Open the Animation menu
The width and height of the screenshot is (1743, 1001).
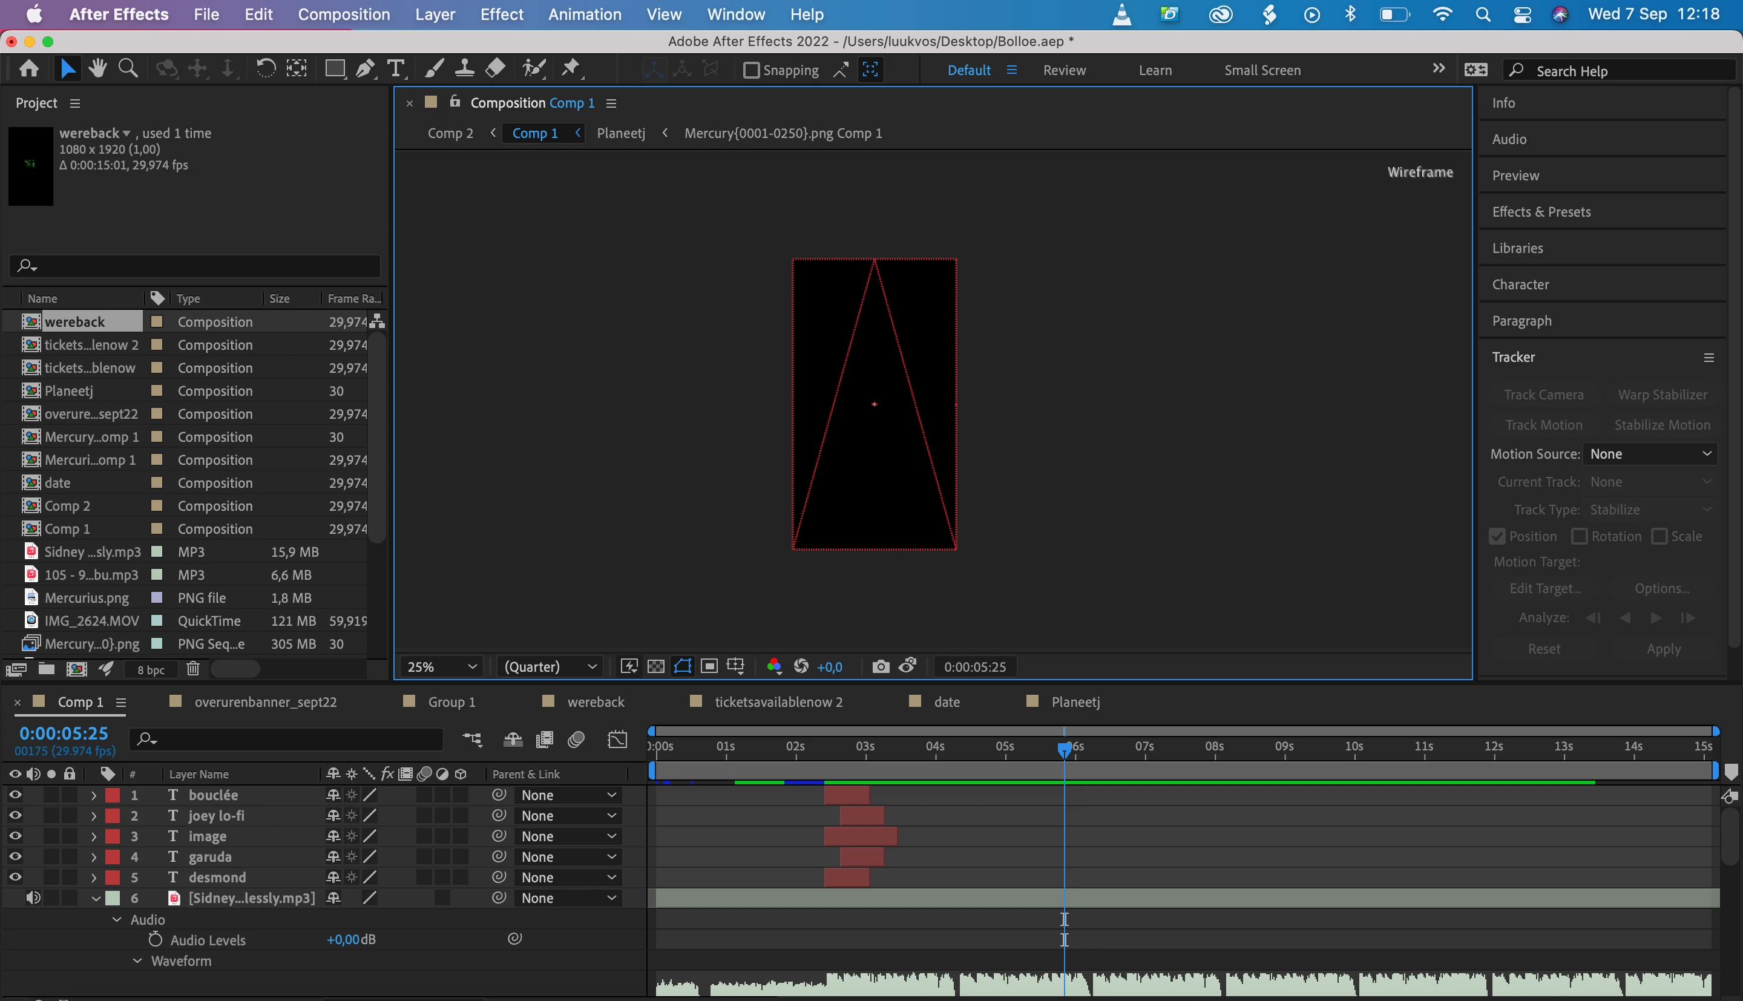click(x=584, y=15)
